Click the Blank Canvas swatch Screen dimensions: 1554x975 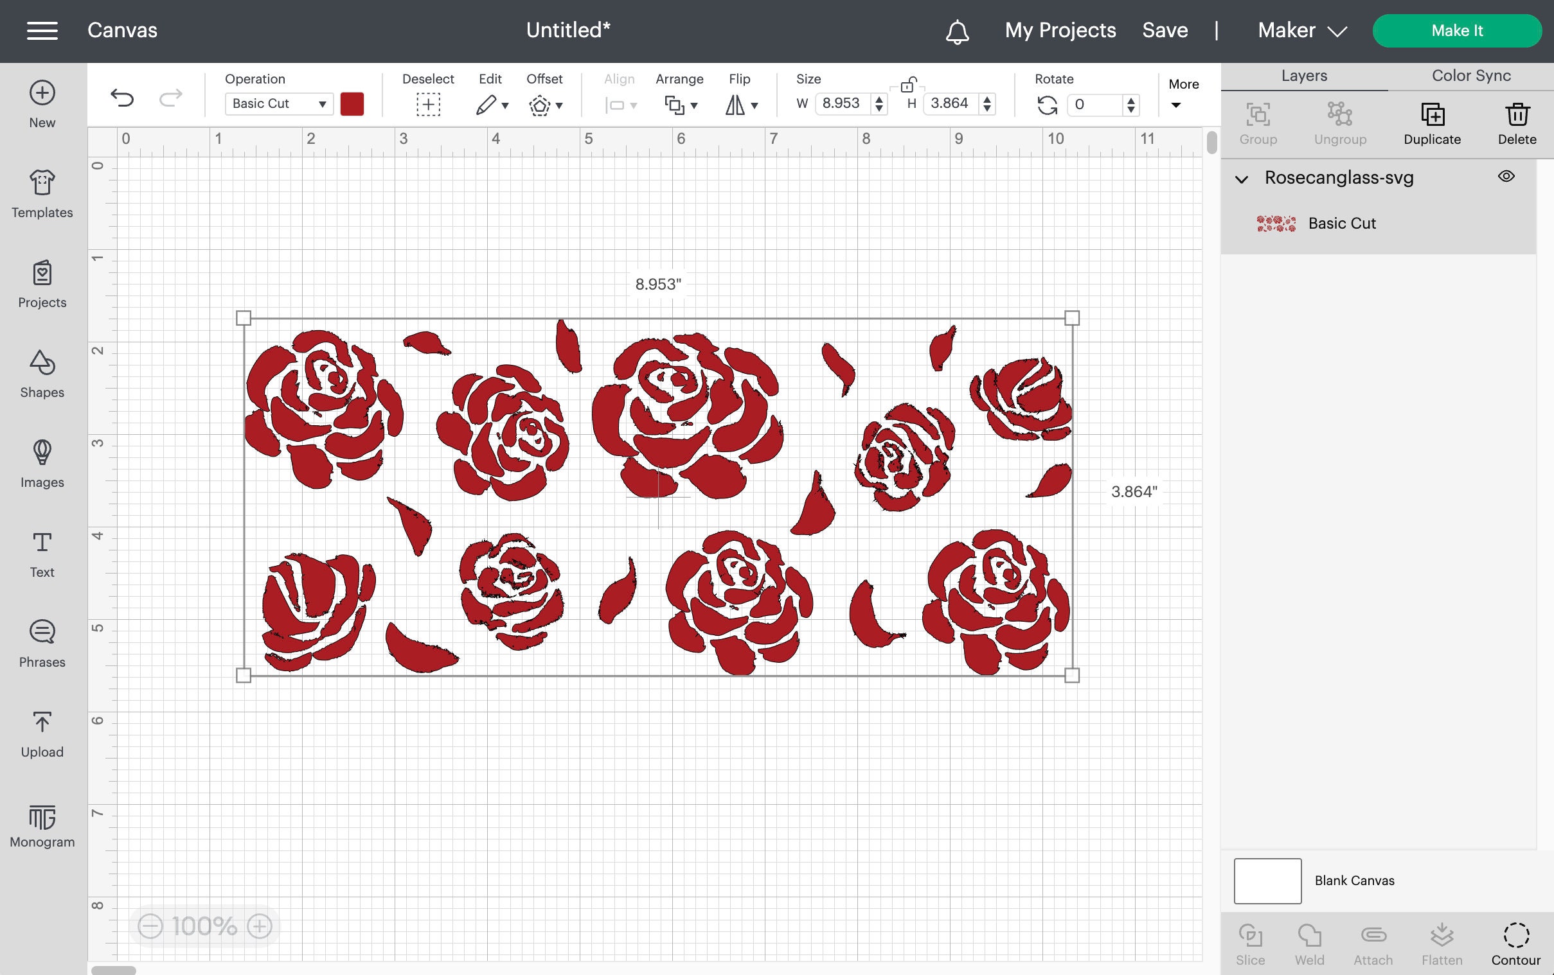pos(1267,881)
